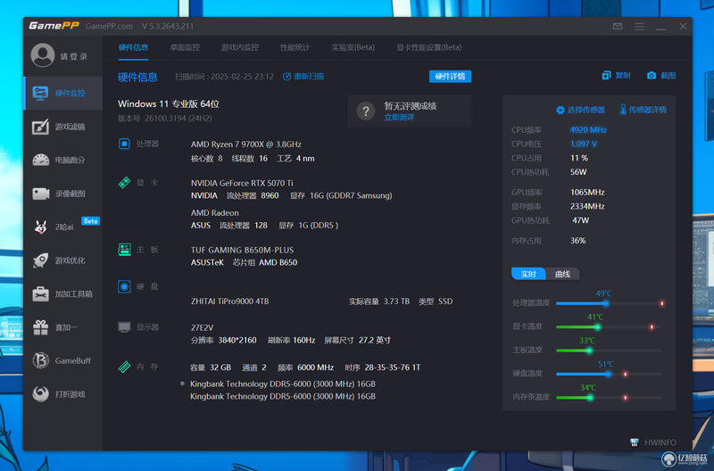This screenshot has width=714, height=471.
Task: Click Windows 11 专业版 64位 heading
Action: tap(169, 103)
